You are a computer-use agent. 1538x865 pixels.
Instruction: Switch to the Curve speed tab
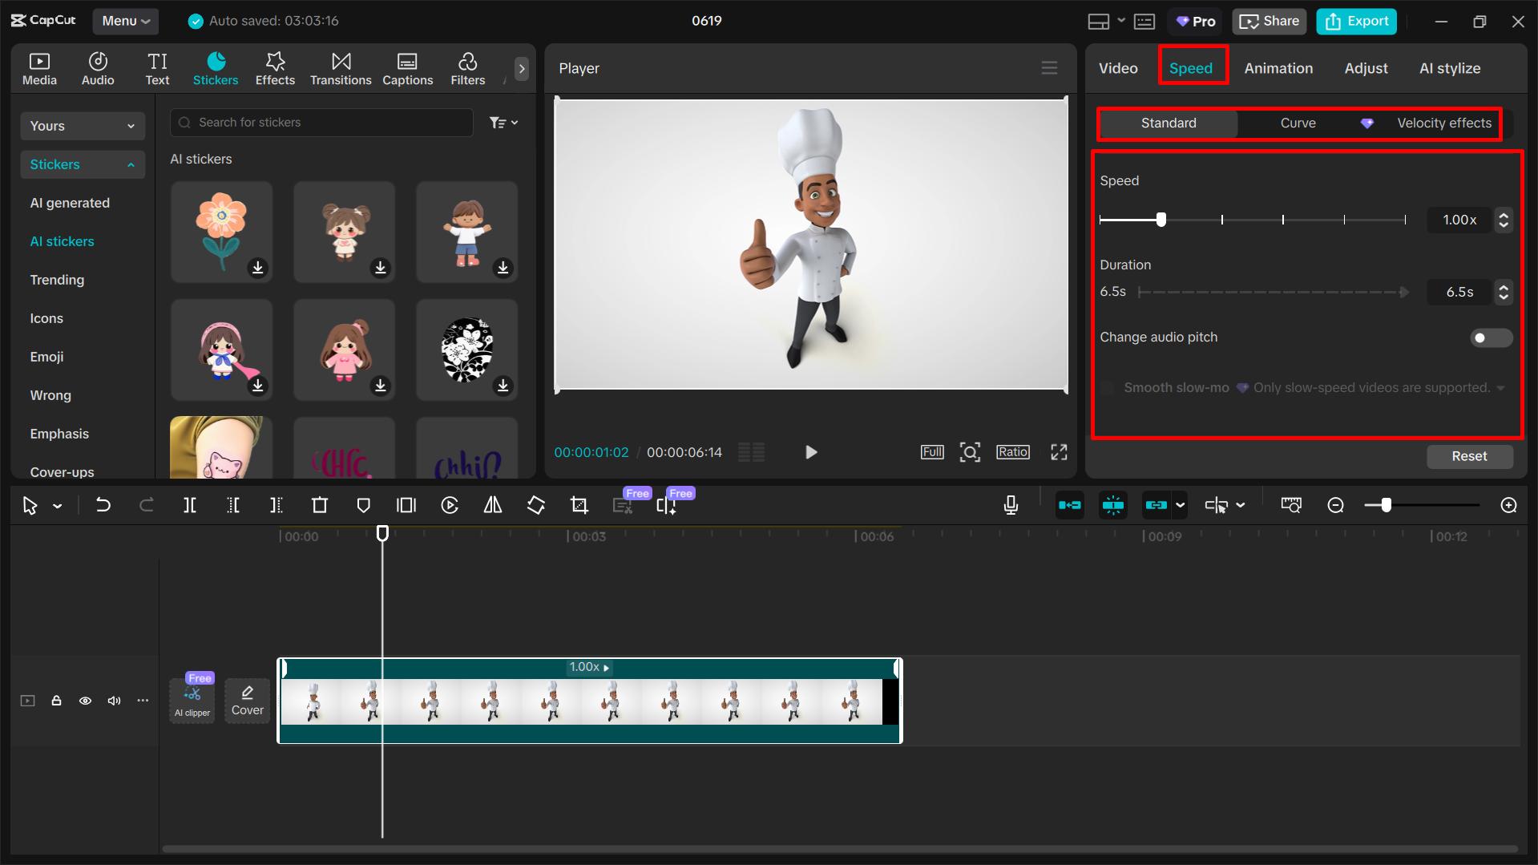pyautogui.click(x=1298, y=123)
